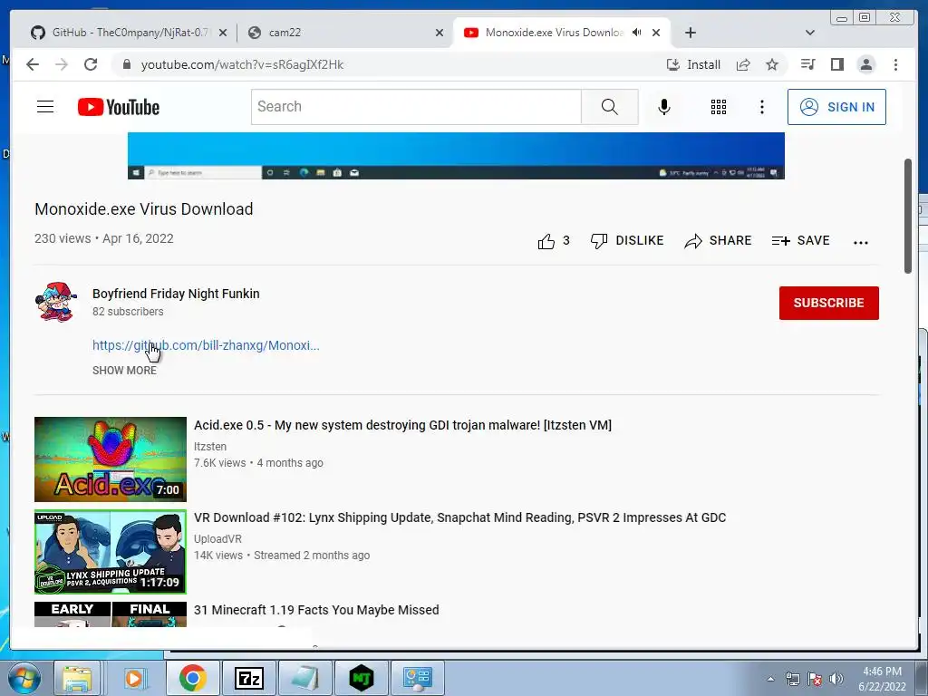This screenshot has width=928, height=696.
Task: Open VR Download #102 thumbnail
Action: pyautogui.click(x=110, y=552)
